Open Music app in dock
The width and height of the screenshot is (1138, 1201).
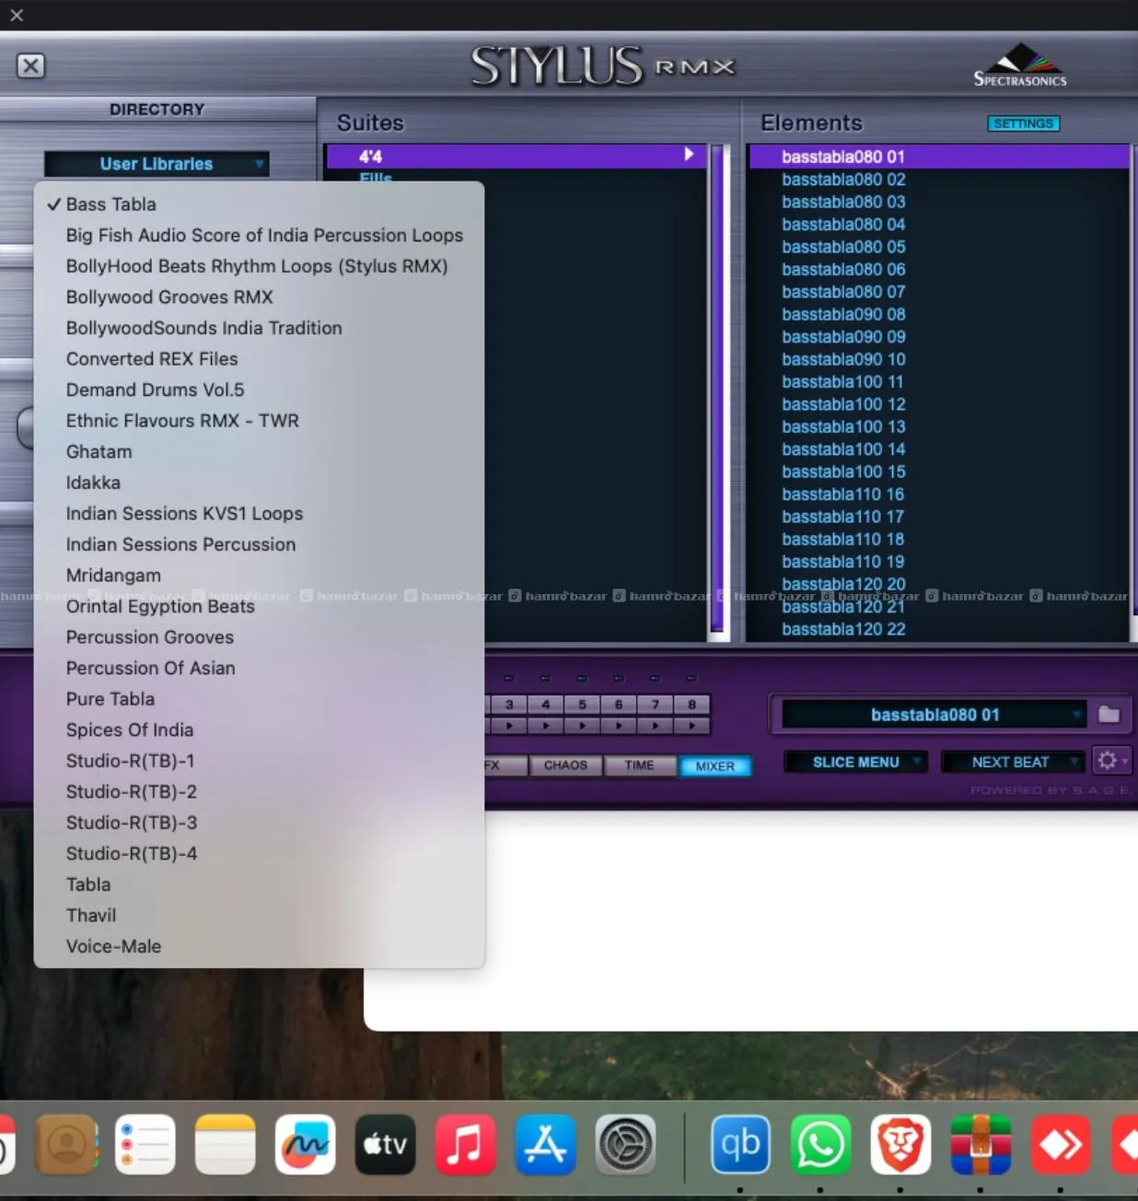[465, 1145]
